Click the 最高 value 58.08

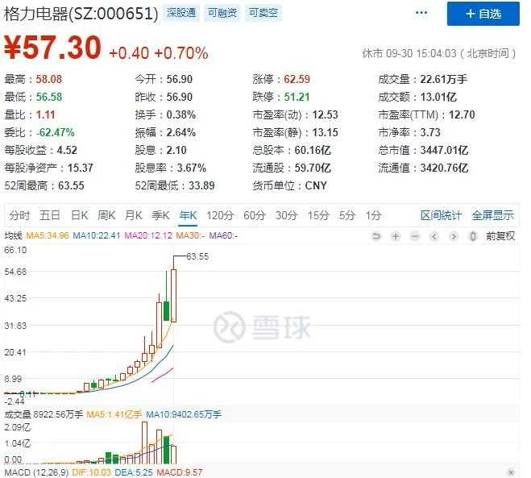(x=49, y=79)
